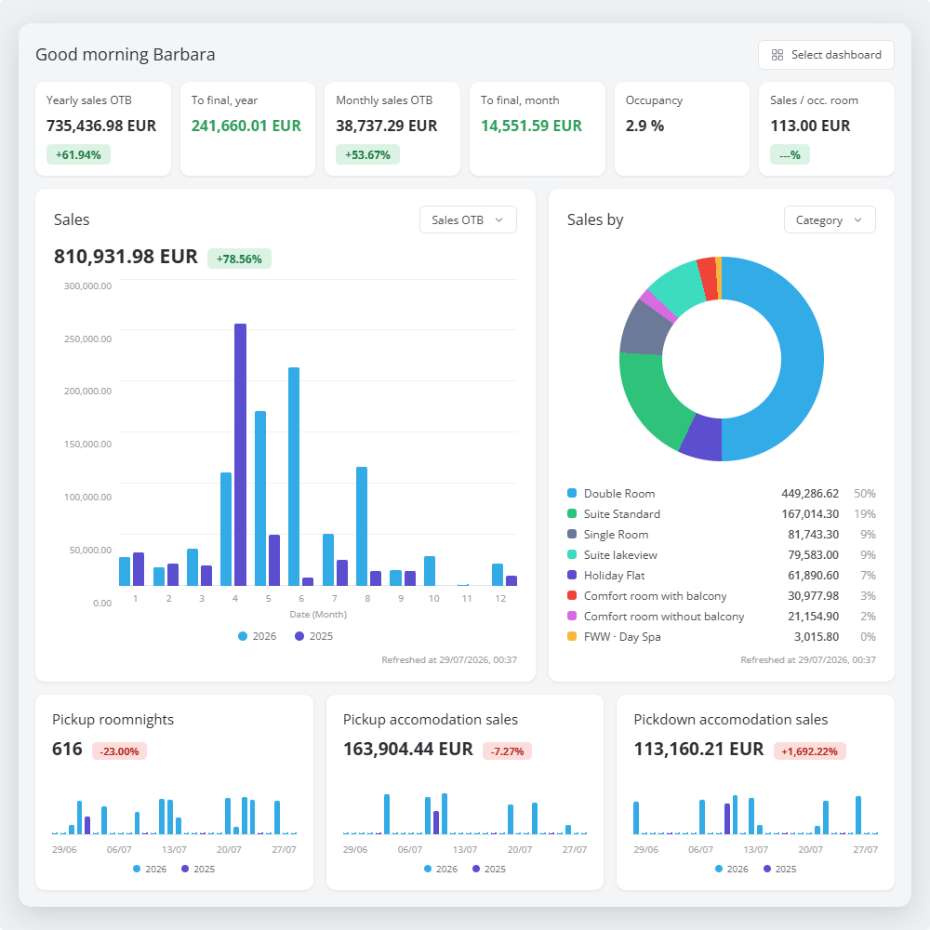Toggle 2026 legend in Pickup roomnights
The image size is (930, 930).
(x=150, y=869)
